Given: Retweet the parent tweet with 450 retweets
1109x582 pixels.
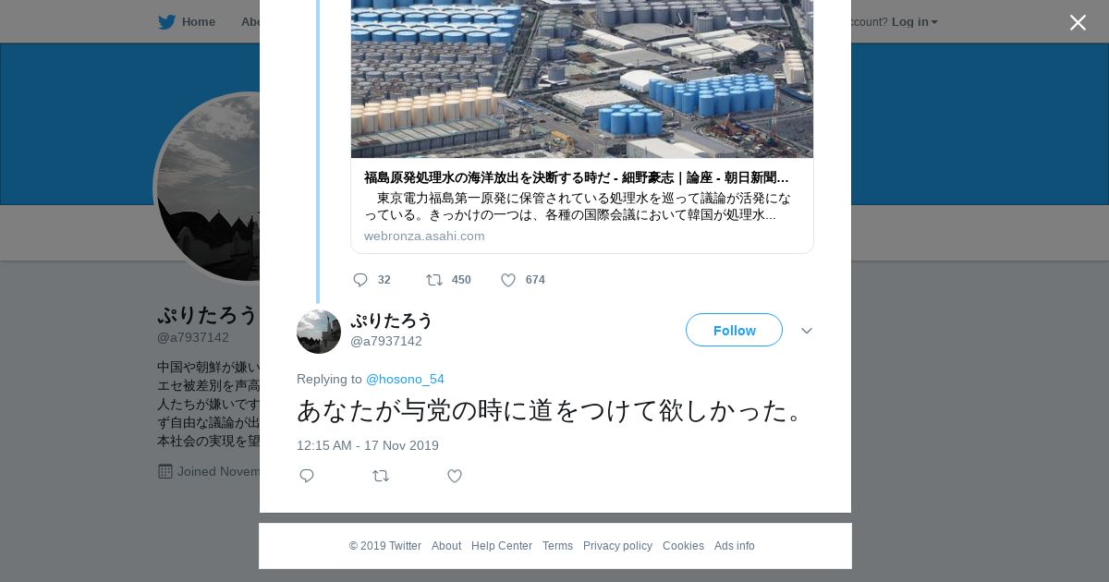Looking at the screenshot, I should (433, 280).
